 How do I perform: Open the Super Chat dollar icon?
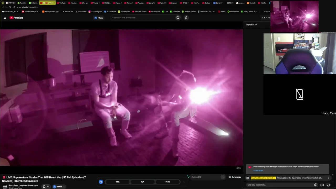coord(322,185)
